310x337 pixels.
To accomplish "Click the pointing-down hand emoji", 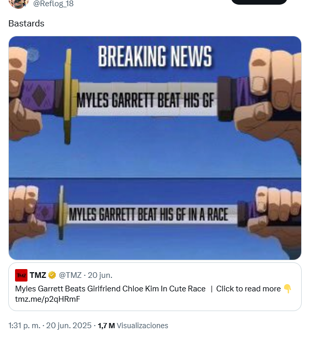I will [287, 289].
